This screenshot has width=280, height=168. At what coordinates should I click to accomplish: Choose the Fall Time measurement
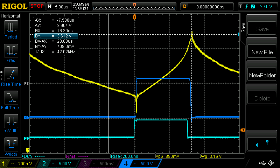point(10,100)
